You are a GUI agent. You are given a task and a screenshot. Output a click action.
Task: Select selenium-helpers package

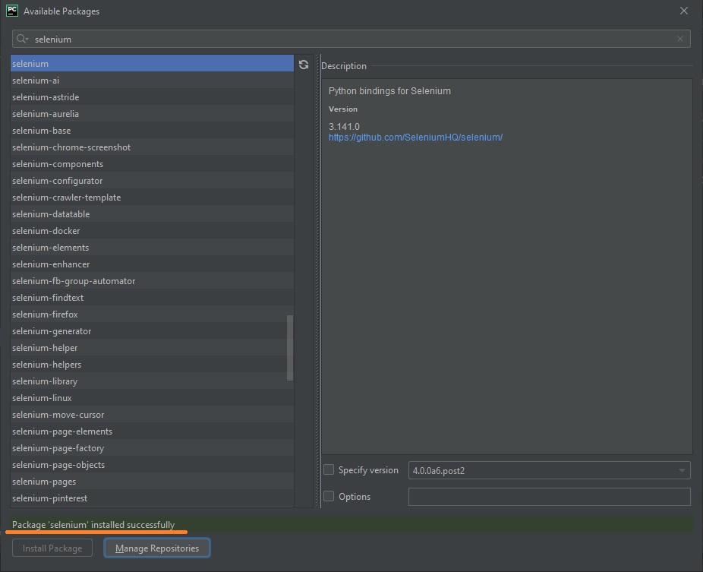click(152, 365)
